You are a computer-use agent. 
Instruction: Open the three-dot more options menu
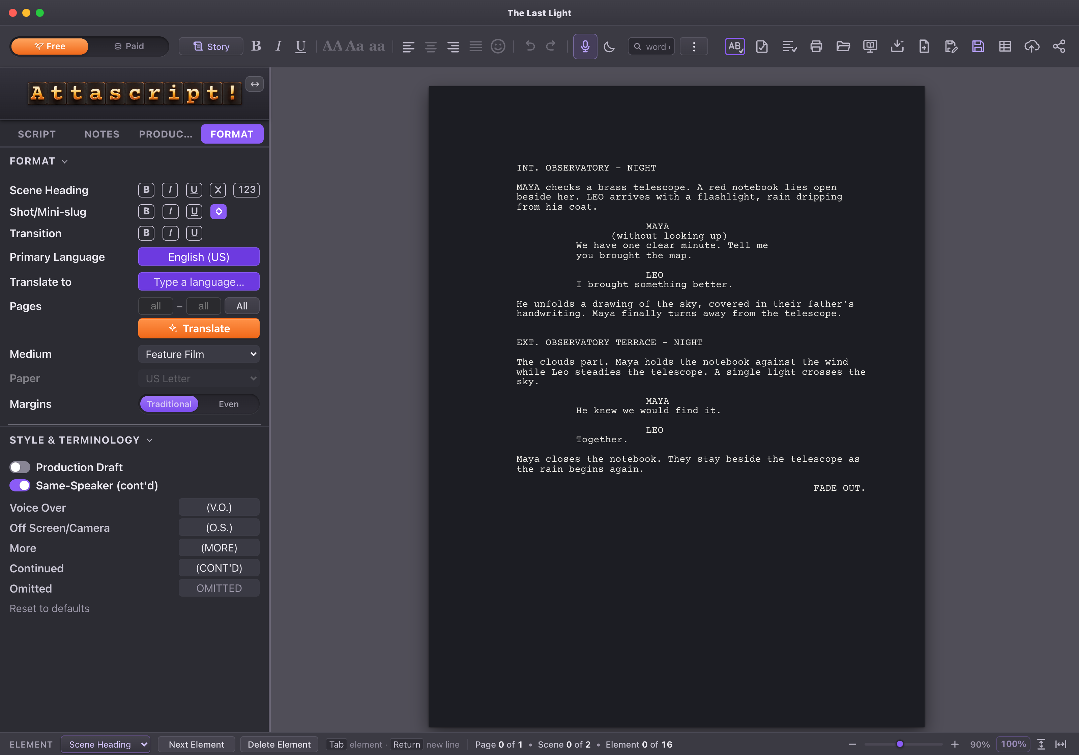pos(694,46)
